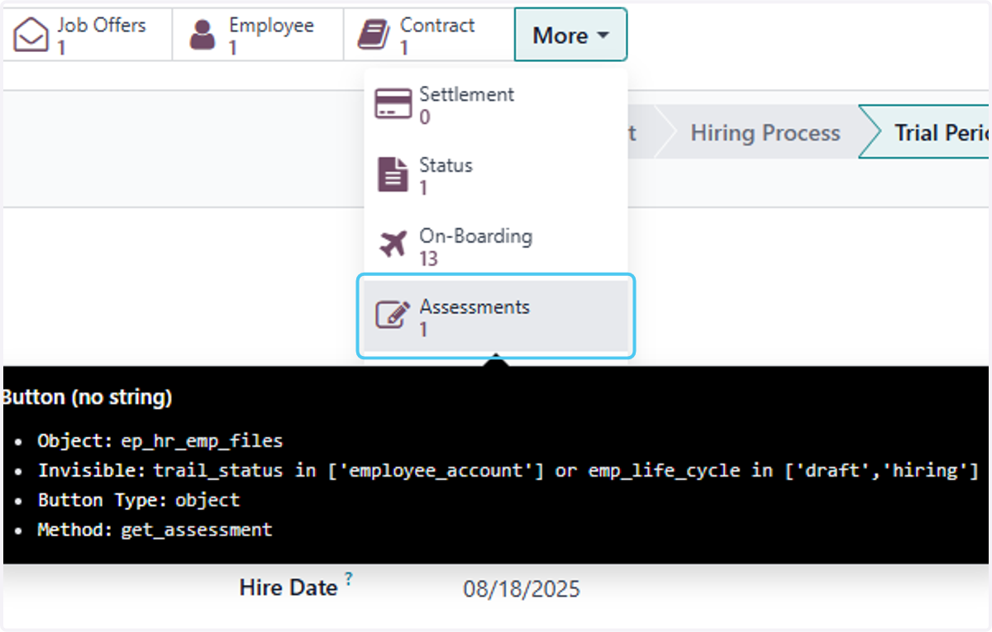Click the Settlement count 0
Screen dimensions: 992x632
pos(424,117)
